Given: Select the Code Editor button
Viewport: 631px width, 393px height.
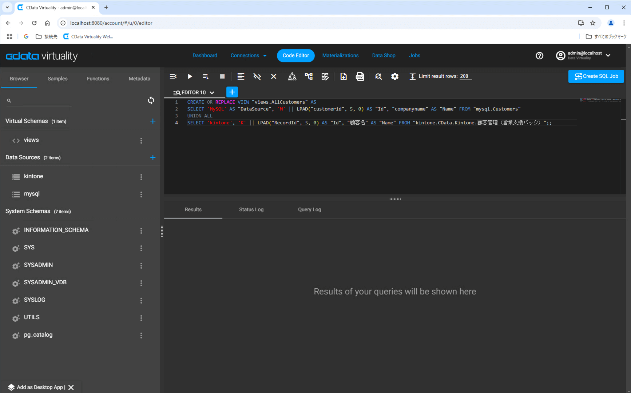Looking at the screenshot, I should point(295,55).
